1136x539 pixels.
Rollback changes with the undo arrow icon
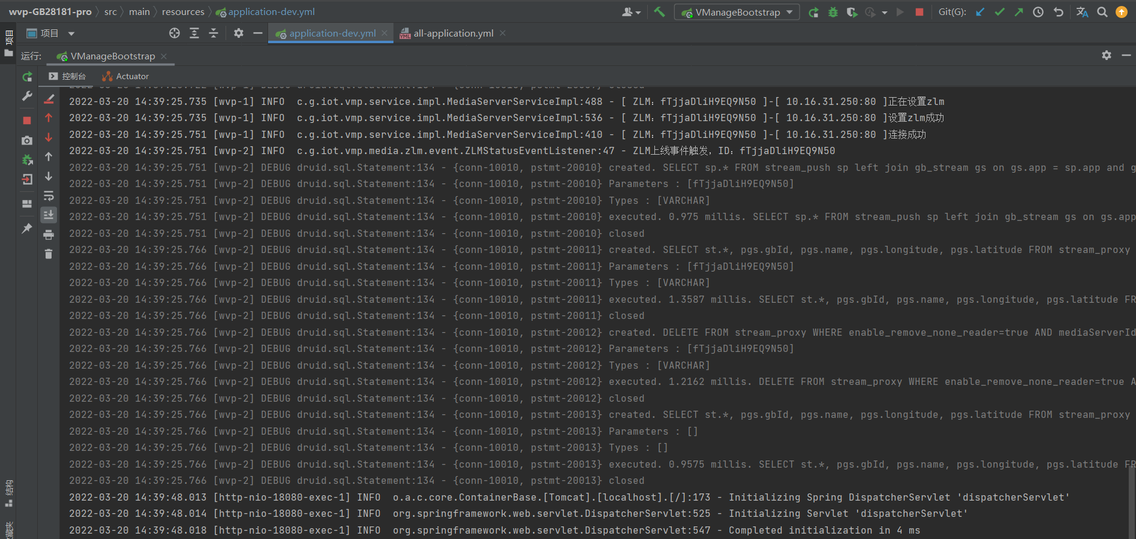[1058, 12]
